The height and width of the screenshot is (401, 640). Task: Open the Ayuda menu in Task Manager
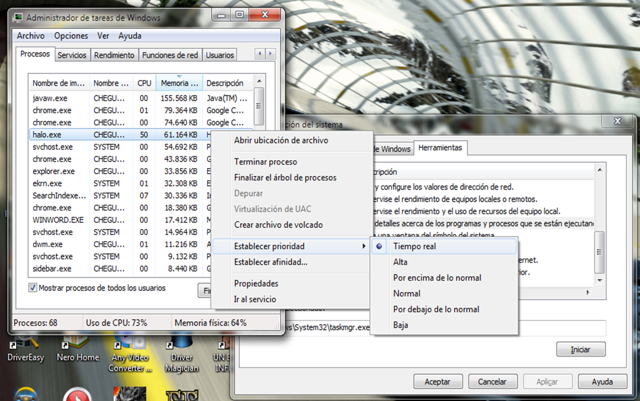coord(130,36)
